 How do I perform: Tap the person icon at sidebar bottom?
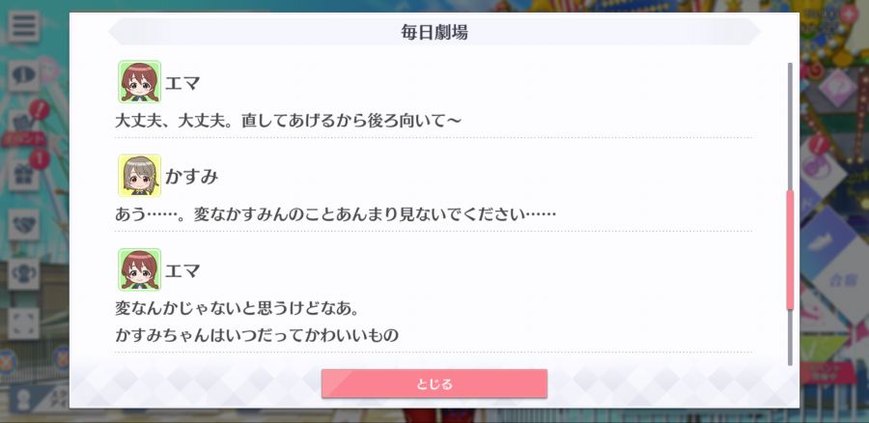coord(23,400)
